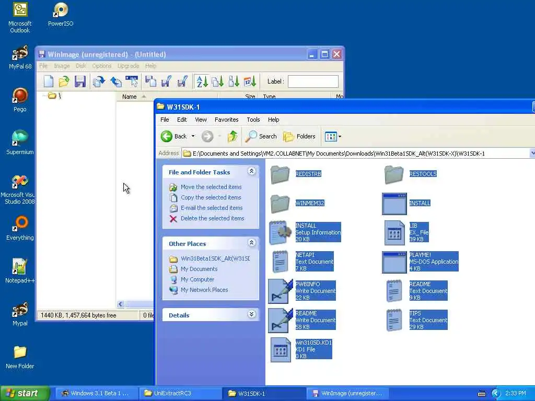
Task: Select README Write document icon
Action: [281, 321]
